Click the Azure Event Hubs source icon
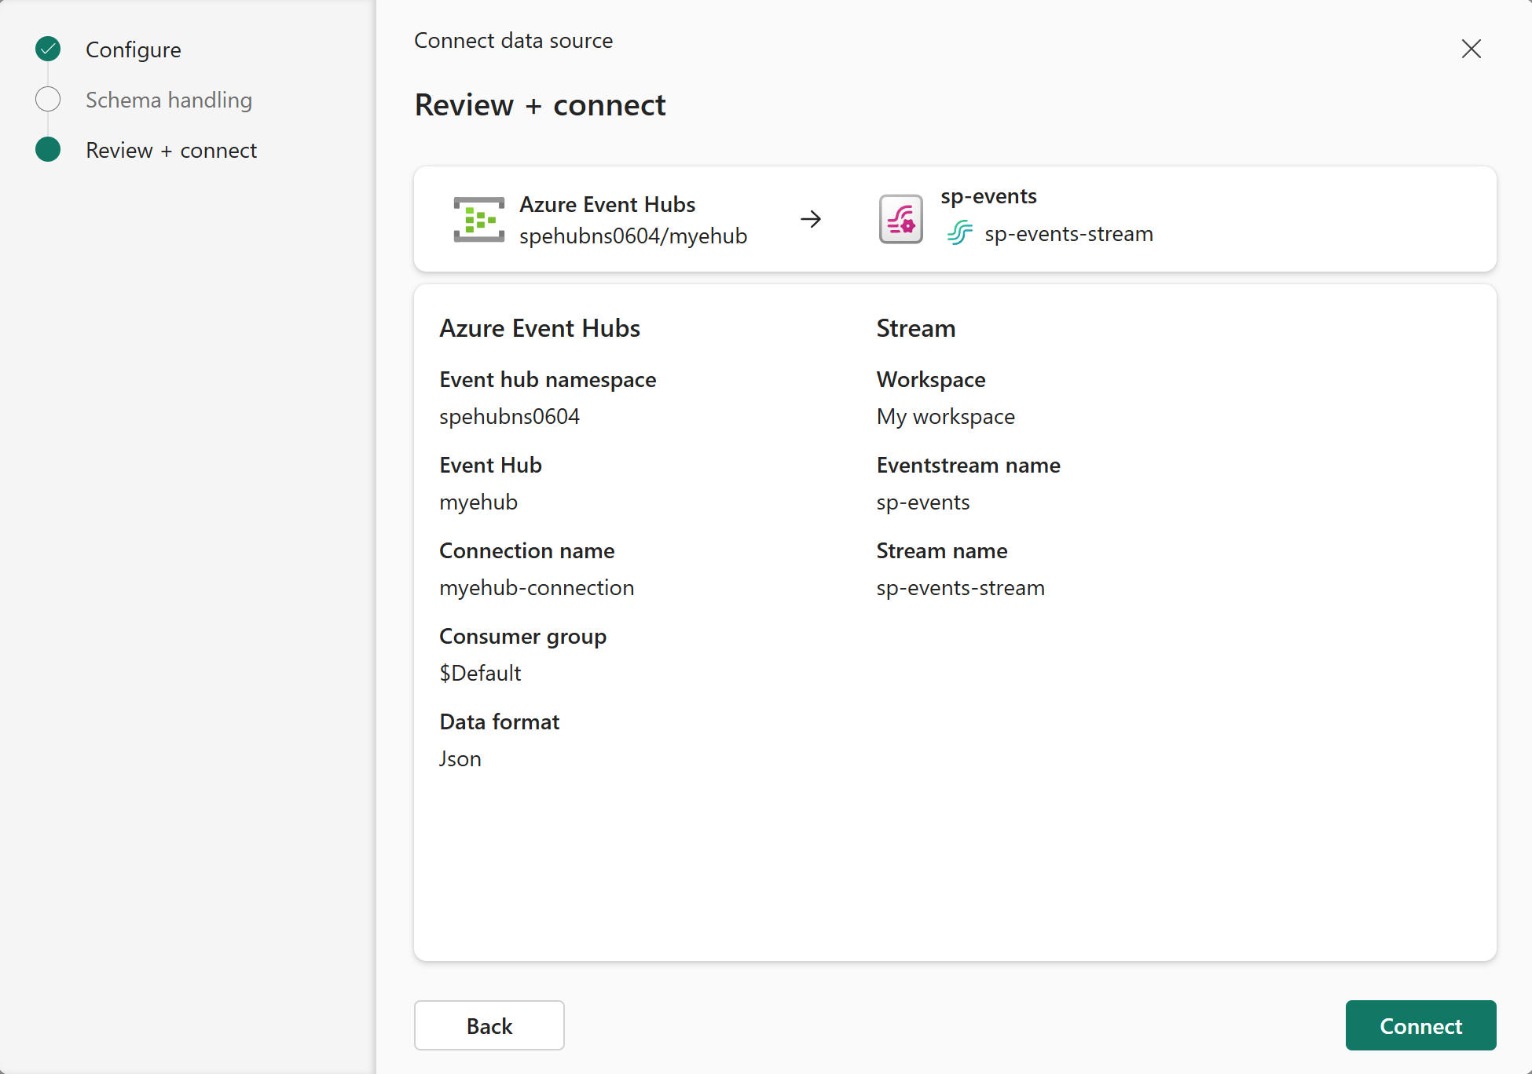Screen dimensions: 1532x1074 point(479,219)
